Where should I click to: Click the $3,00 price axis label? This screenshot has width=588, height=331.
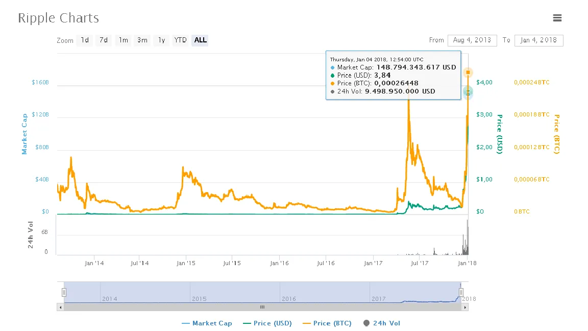(484, 114)
